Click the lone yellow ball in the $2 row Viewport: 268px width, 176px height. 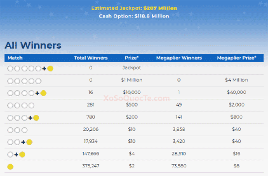10,167
